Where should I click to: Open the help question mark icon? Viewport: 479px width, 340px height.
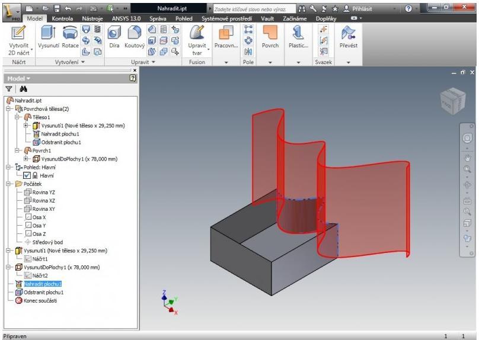[x=408, y=8]
